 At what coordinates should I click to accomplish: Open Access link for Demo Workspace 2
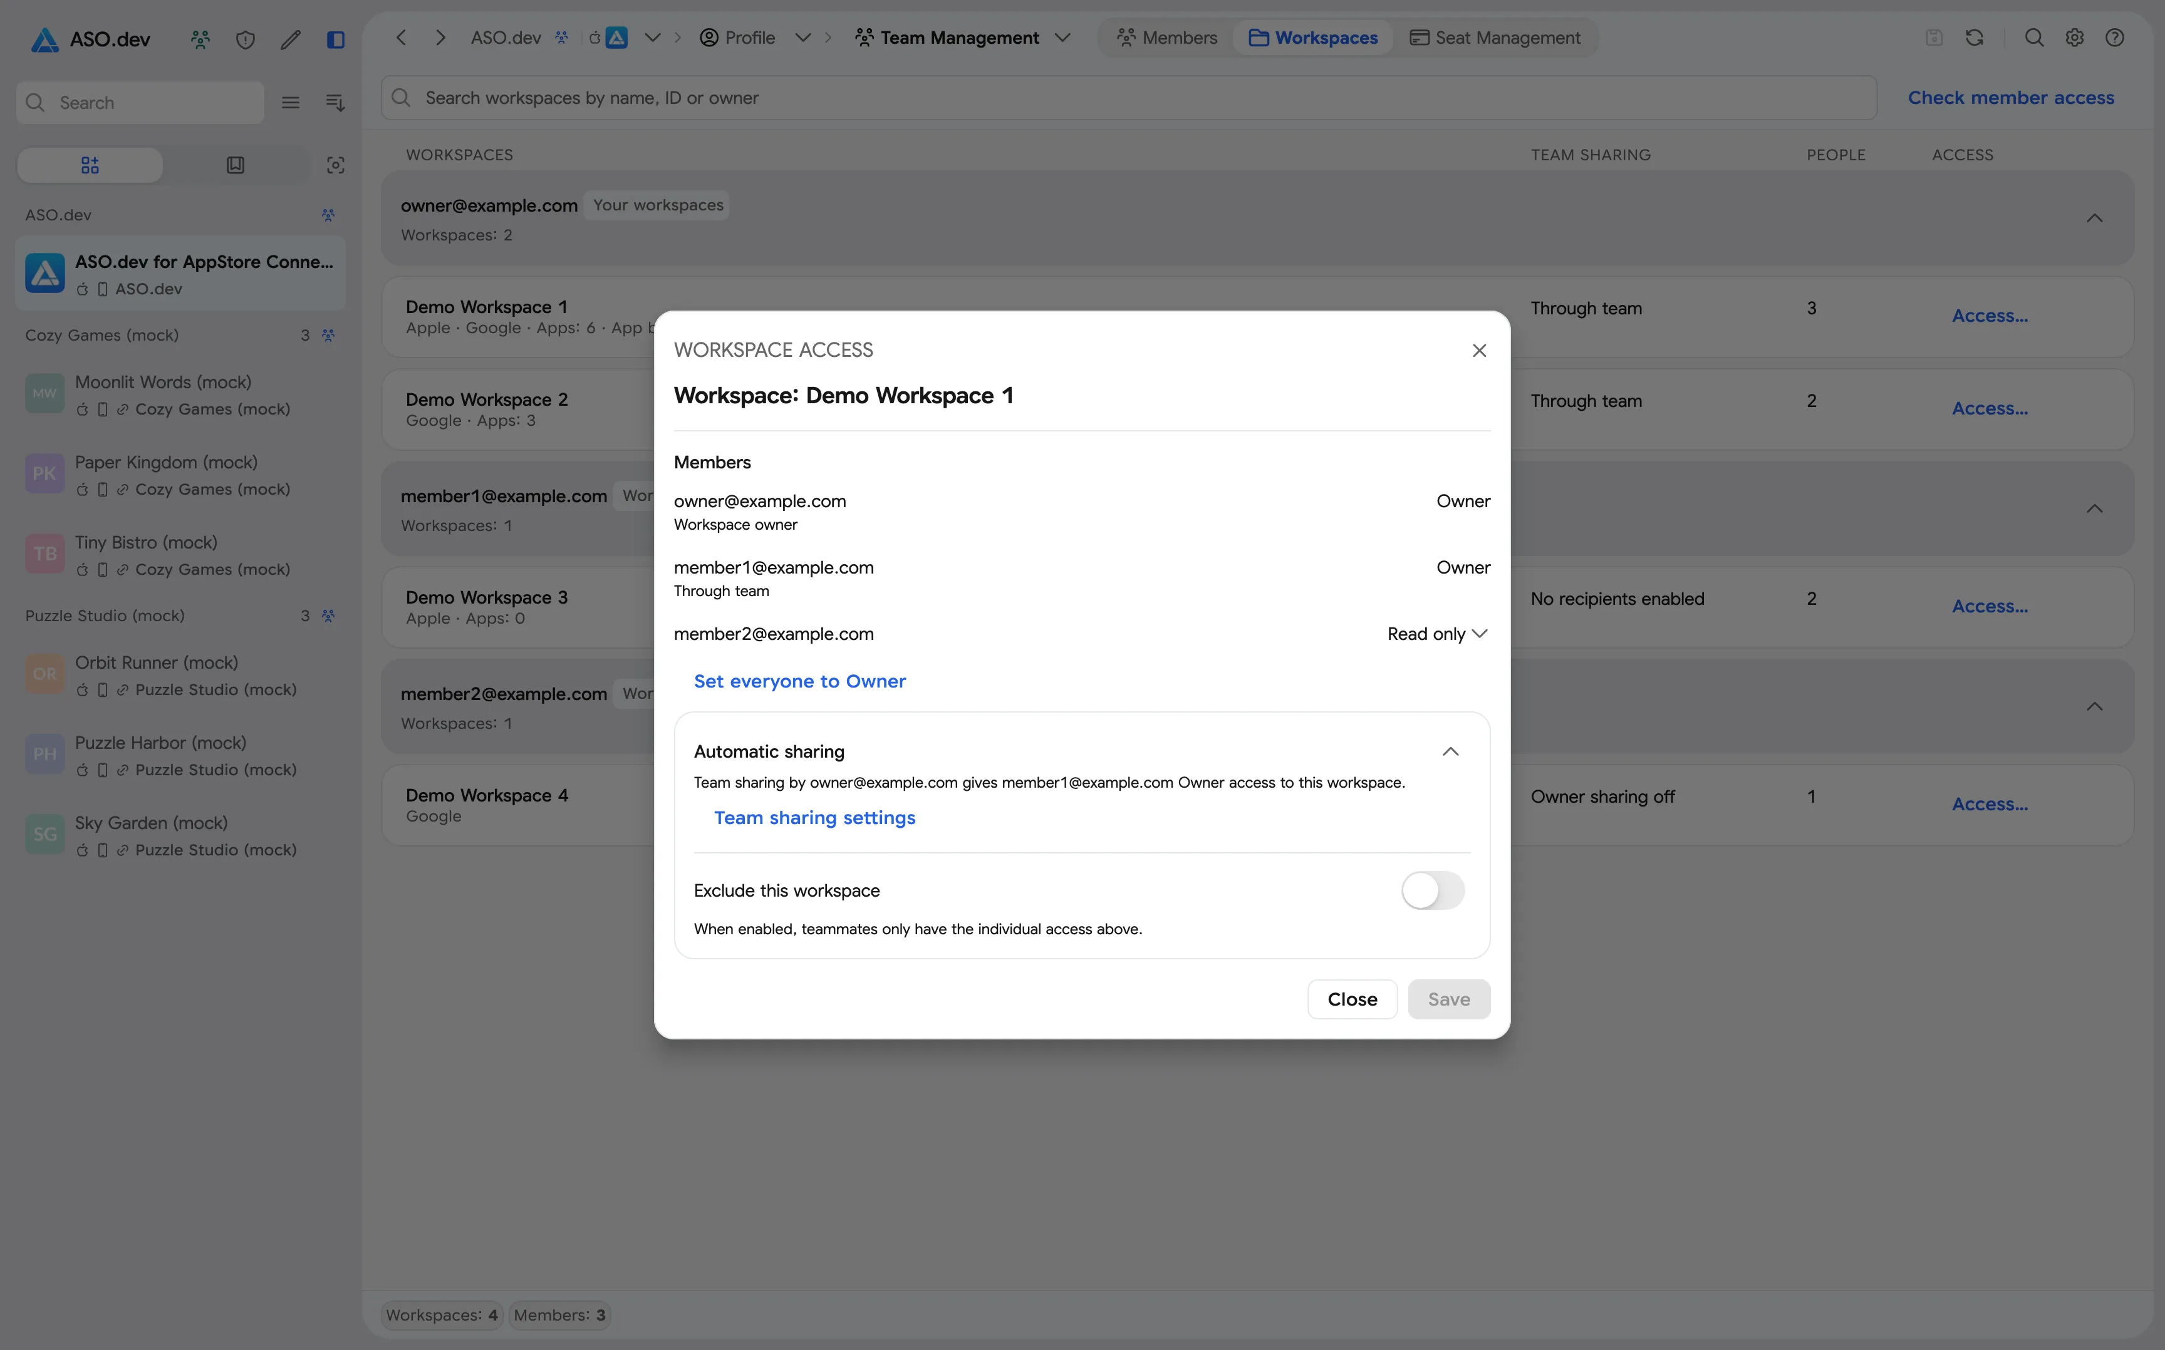[x=1989, y=408]
